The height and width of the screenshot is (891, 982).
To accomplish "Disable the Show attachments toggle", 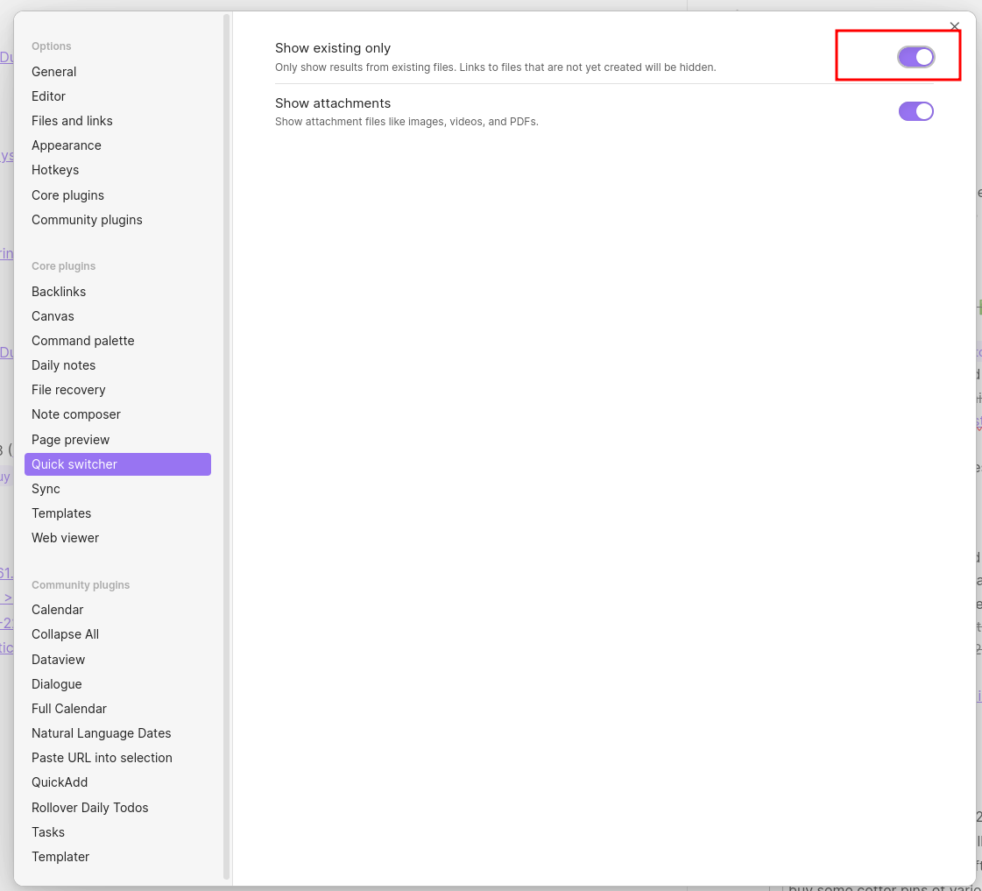I will [915, 111].
